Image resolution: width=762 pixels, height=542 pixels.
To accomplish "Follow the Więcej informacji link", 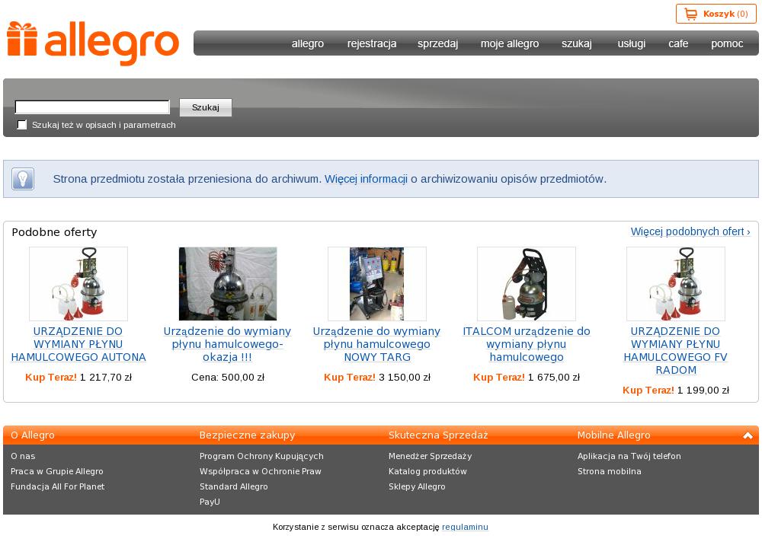I will pos(366,179).
